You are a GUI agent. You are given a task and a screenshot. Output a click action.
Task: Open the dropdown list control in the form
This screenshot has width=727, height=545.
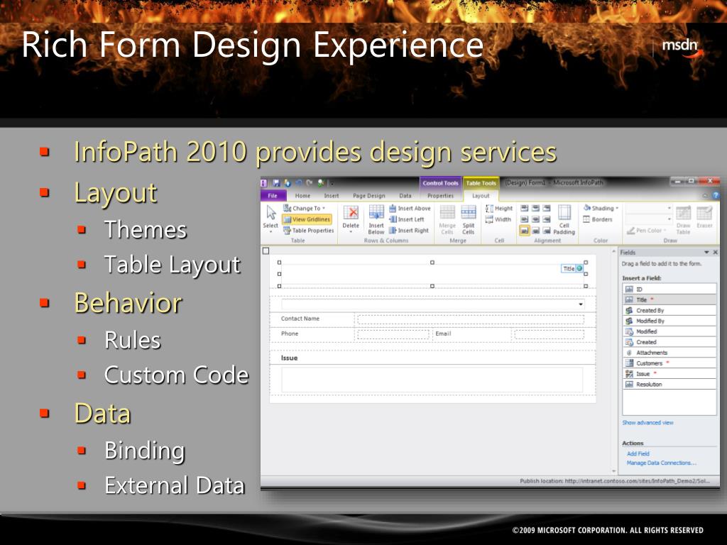581,304
